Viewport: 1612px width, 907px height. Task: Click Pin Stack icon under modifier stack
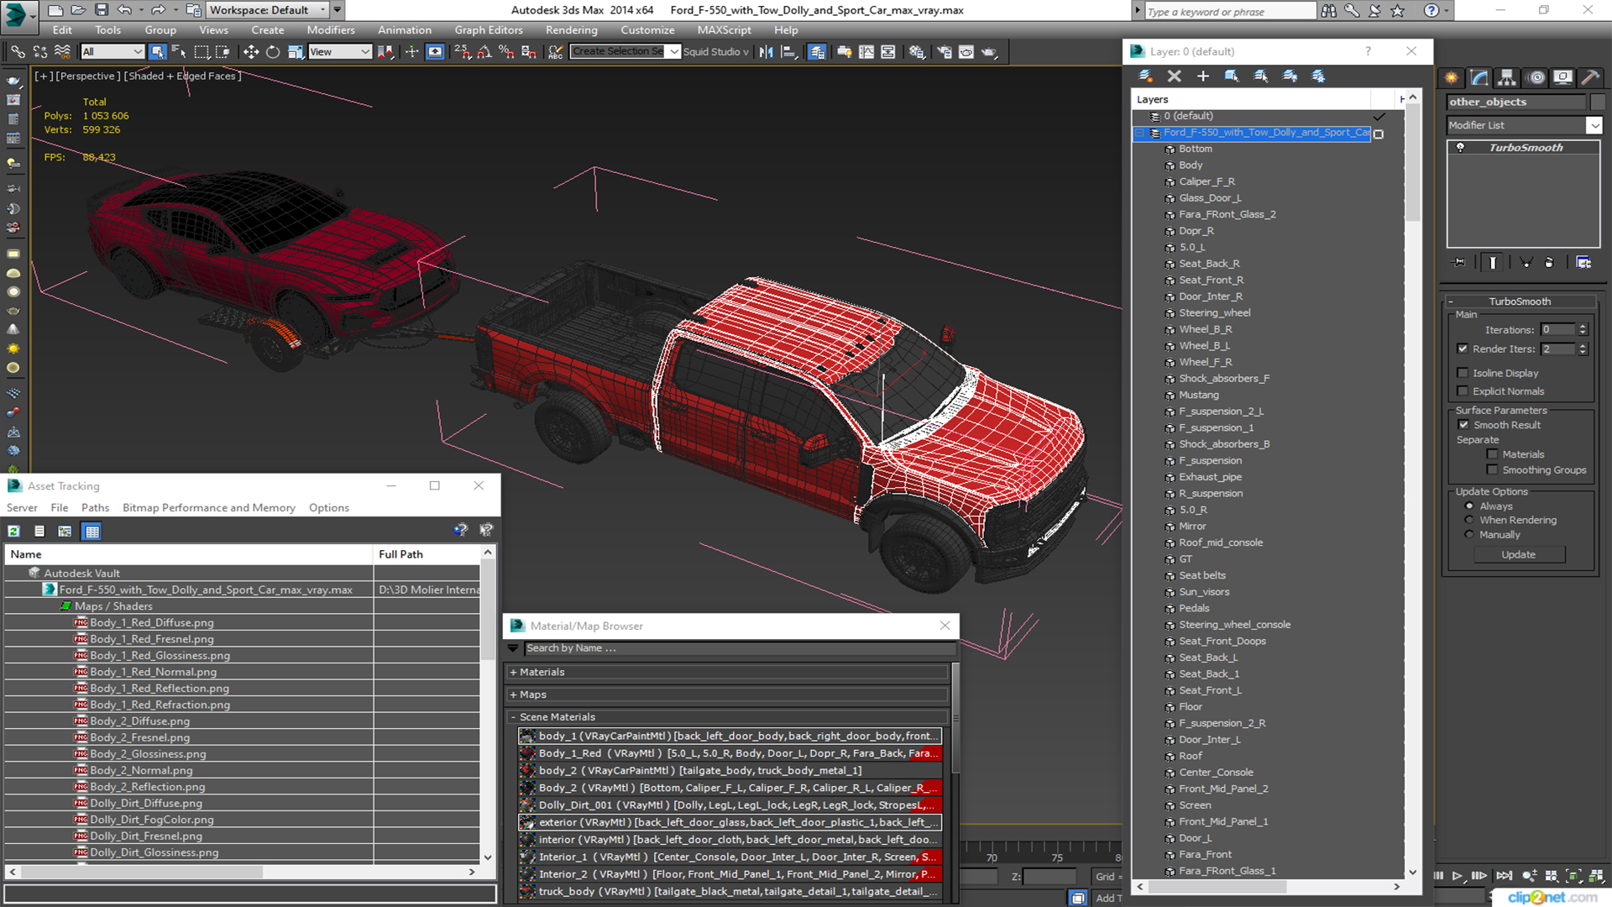click(1459, 263)
